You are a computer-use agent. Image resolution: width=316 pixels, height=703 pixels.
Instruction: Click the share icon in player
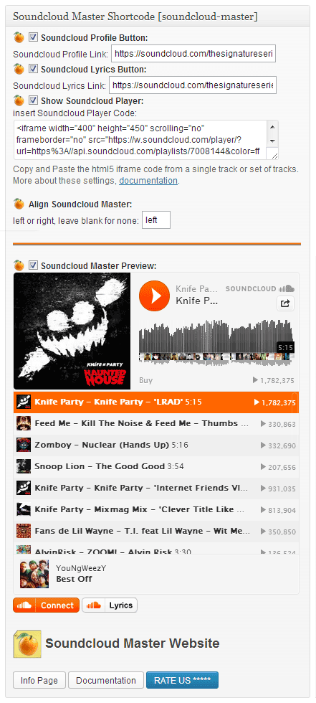pos(285,303)
